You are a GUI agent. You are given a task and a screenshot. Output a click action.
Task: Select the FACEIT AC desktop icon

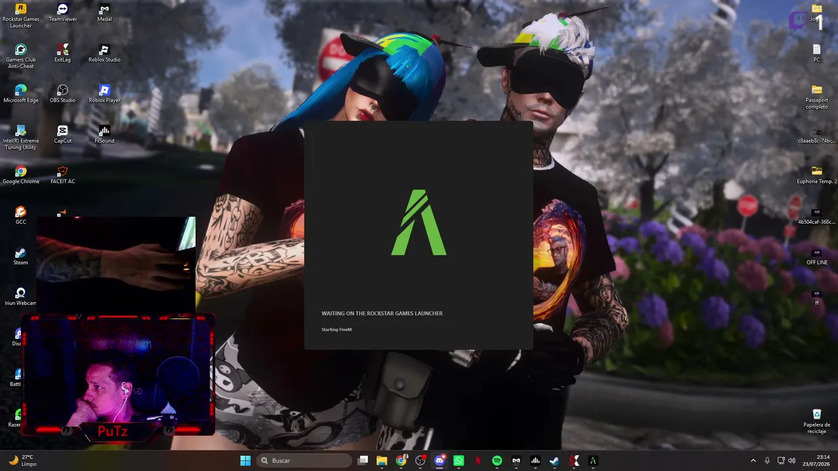pos(63,175)
